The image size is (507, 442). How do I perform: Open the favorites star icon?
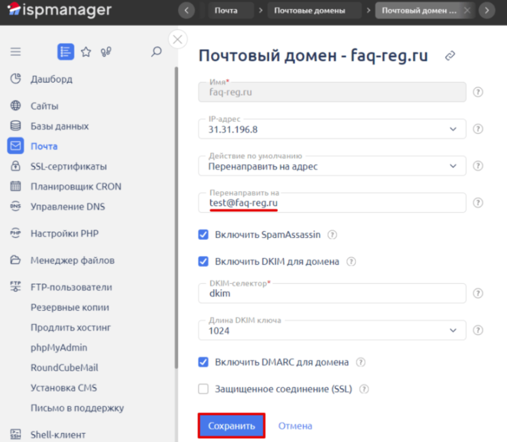86,52
